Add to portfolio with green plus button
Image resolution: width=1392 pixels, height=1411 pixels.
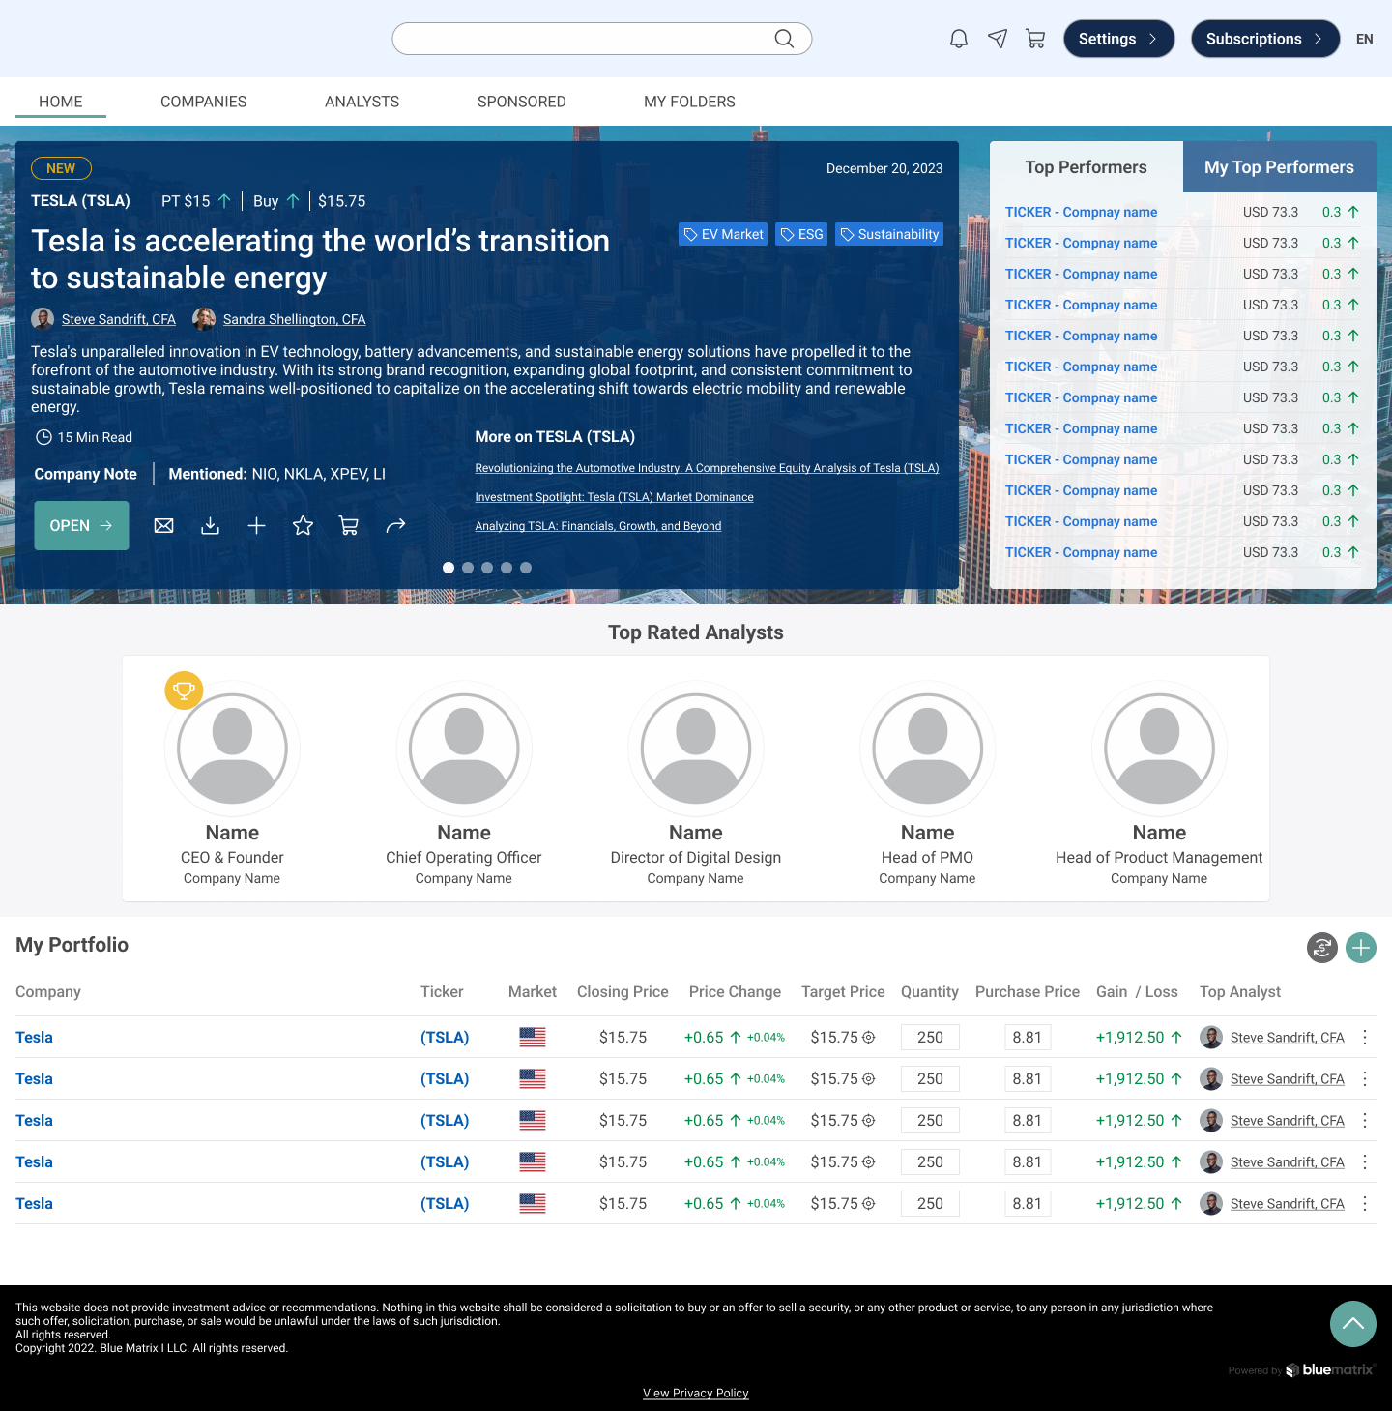click(1361, 948)
